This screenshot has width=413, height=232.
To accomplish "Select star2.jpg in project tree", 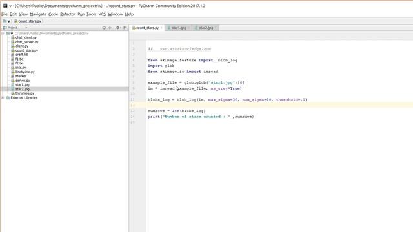I will 23,89.
